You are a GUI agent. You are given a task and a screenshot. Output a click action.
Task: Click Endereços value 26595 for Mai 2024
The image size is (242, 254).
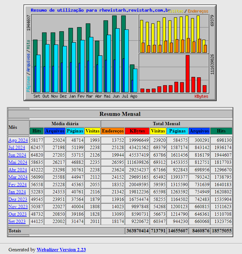[x=118, y=162]
